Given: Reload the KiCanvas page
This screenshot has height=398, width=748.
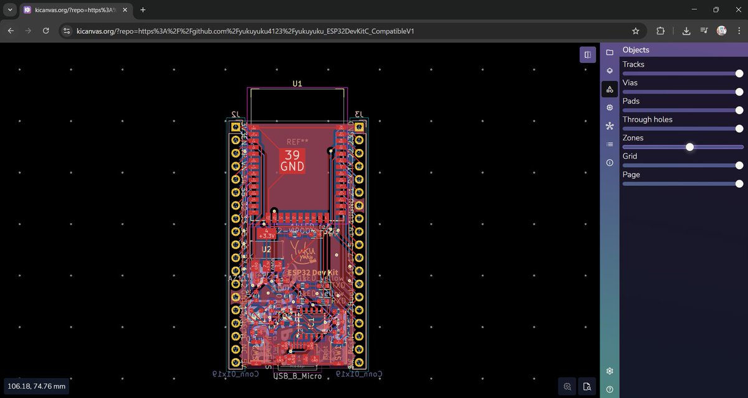Looking at the screenshot, I should (46, 31).
